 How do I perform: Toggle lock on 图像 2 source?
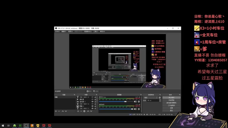click(x=95, y=106)
